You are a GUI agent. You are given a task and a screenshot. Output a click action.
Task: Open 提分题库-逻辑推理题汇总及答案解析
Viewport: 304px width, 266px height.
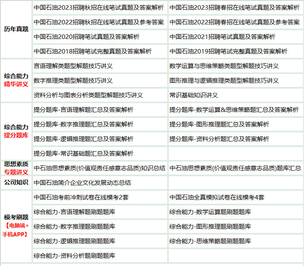(83, 139)
